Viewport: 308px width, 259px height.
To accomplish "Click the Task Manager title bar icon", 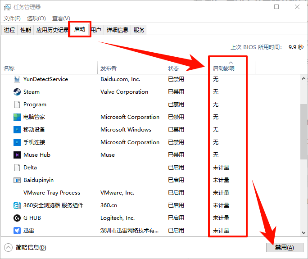I will point(8,7).
